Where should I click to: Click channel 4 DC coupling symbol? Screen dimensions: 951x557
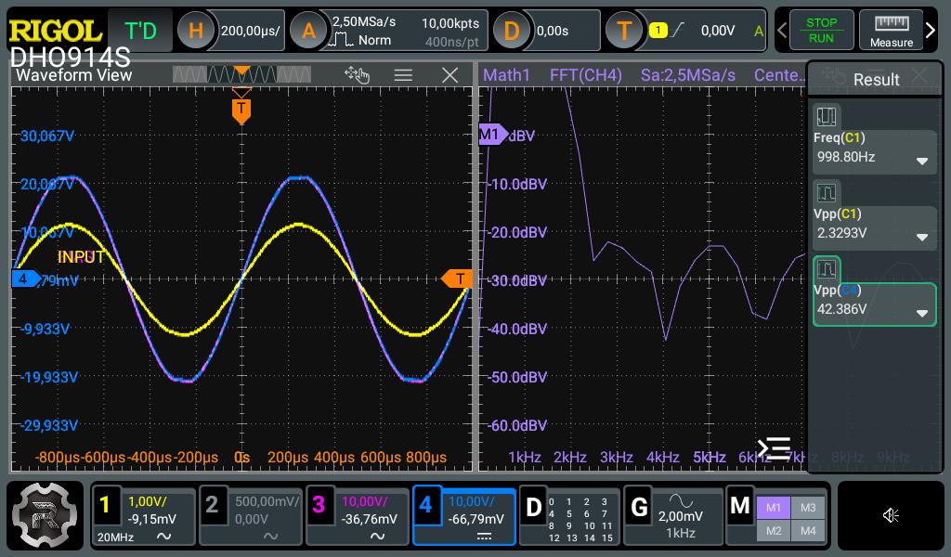tap(484, 537)
